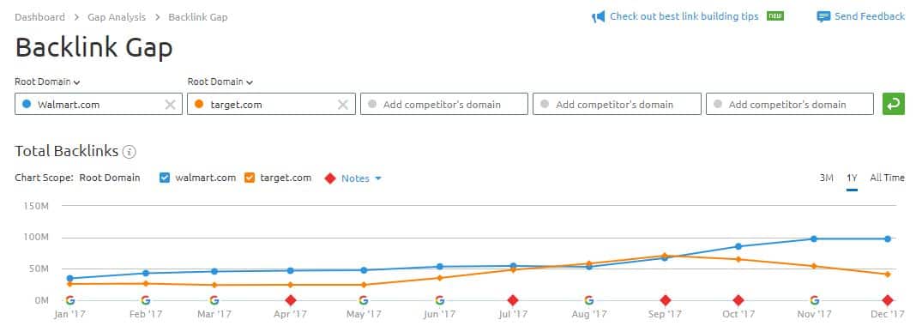This screenshot has width=916, height=332.
Task: Uncheck the target.com chart checkbox
Action: pos(250,178)
